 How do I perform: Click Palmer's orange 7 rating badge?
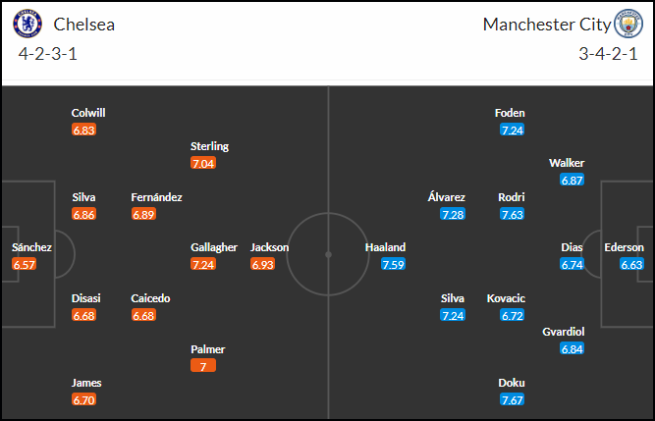point(203,365)
